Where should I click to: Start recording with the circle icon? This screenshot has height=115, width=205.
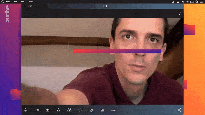91,110
